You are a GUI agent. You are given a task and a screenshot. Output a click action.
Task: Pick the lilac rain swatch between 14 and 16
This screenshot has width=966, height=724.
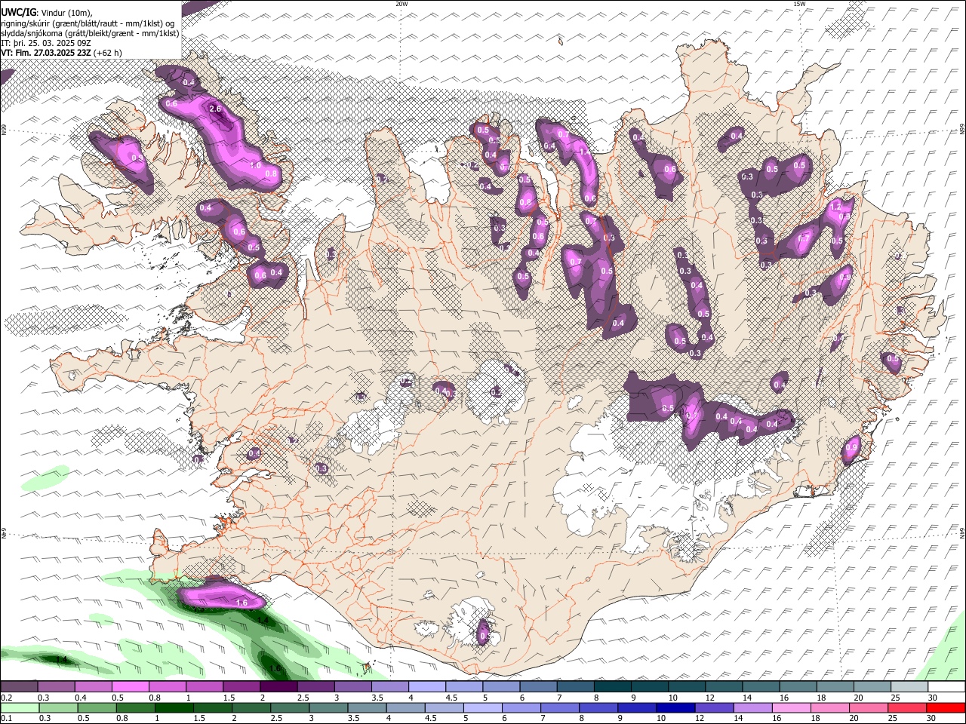tap(753, 707)
